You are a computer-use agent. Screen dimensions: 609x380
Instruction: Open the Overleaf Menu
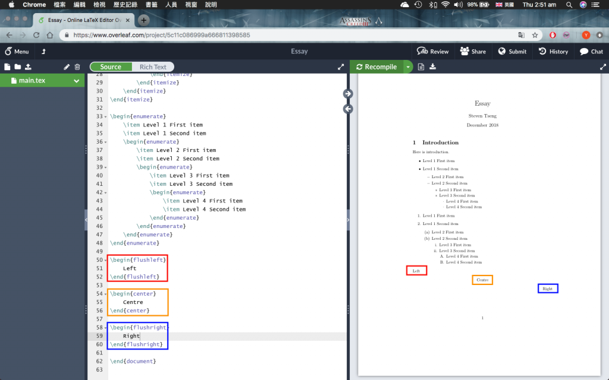pyautogui.click(x=17, y=51)
